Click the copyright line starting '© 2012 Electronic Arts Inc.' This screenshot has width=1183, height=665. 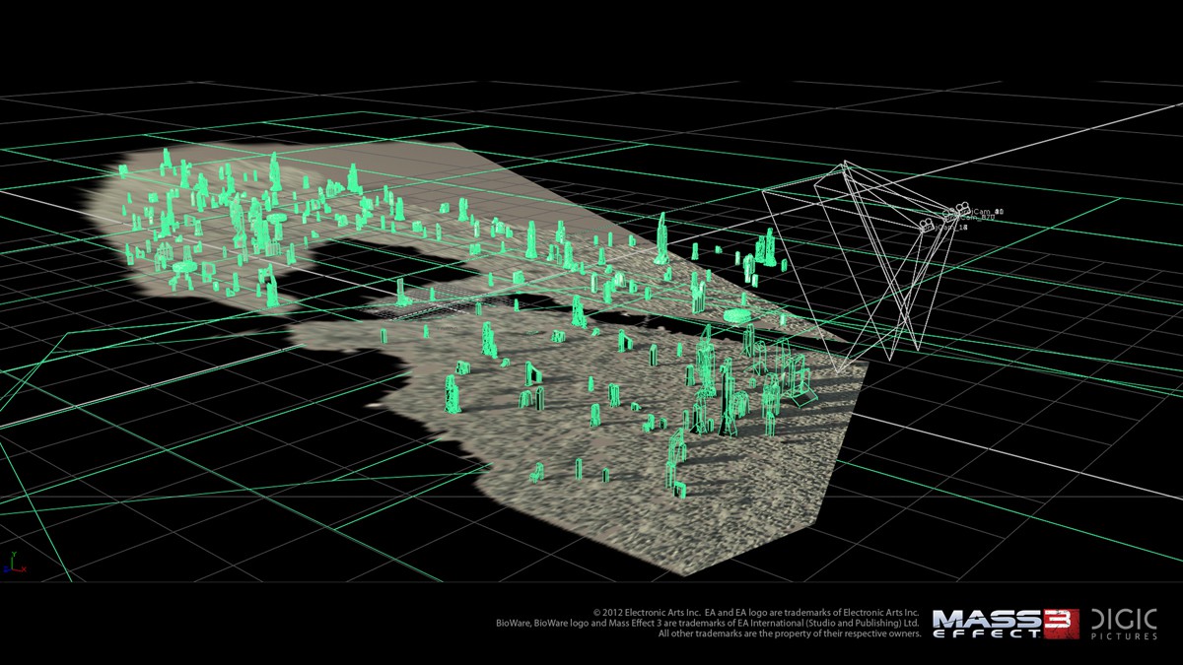(x=755, y=613)
